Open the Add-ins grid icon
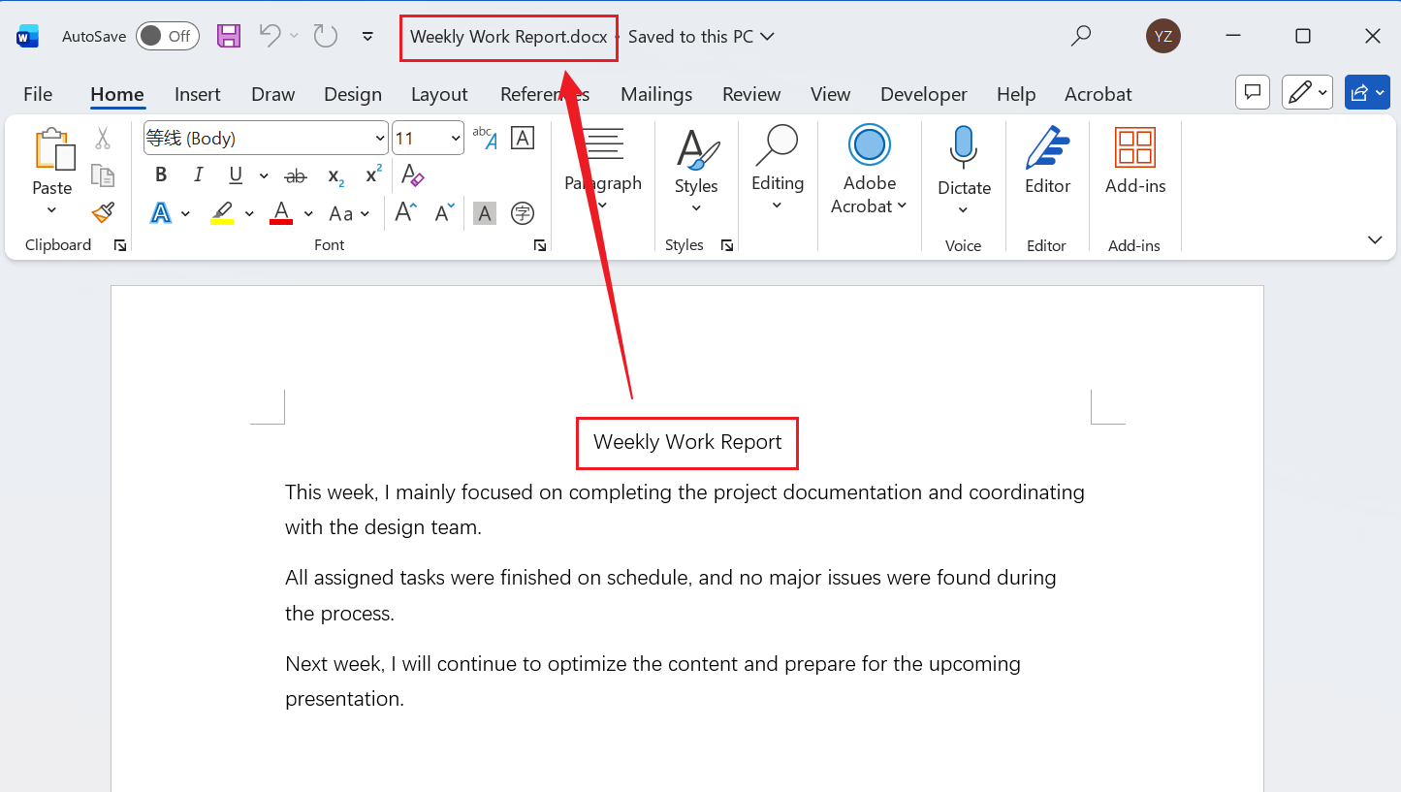 pos(1135,148)
